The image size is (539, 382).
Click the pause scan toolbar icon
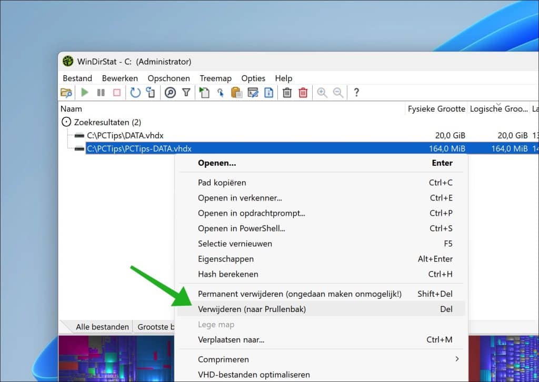click(101, 93)
